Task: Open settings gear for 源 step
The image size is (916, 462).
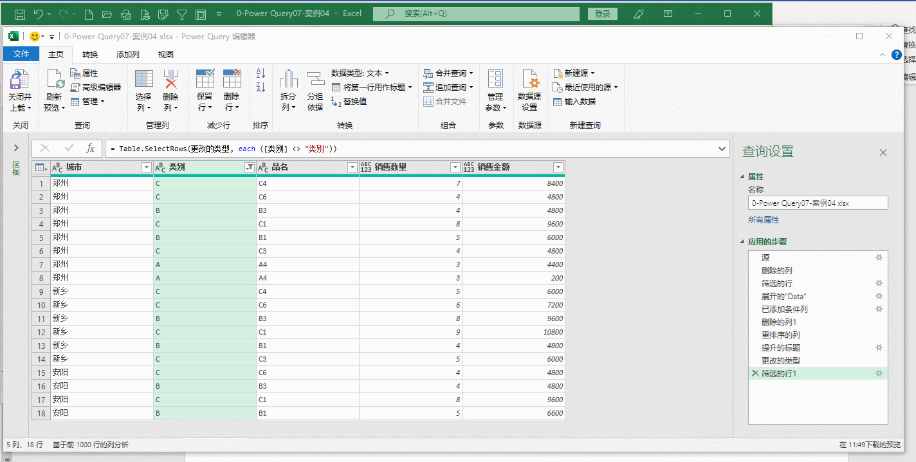Action: click(879, 257)
